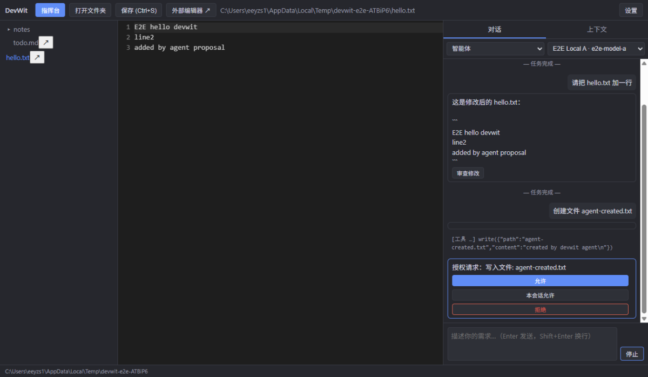
Task: Open todo.md in external editor via arrow icon
Action: tap(46, 43)
